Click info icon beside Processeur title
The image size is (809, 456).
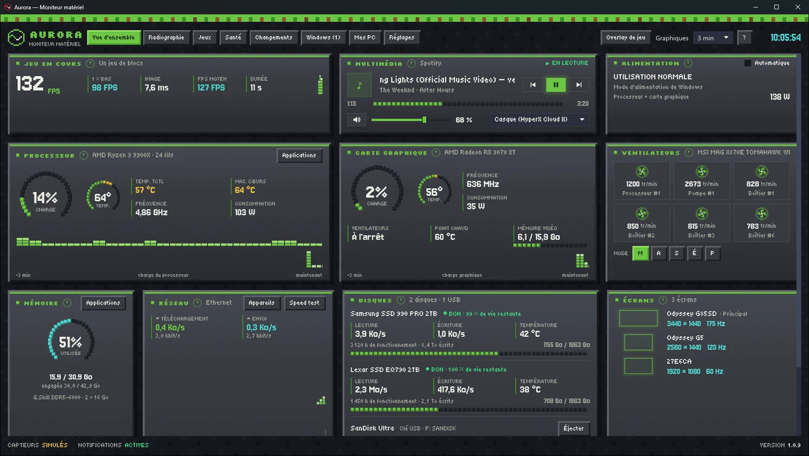pos(84,155)
